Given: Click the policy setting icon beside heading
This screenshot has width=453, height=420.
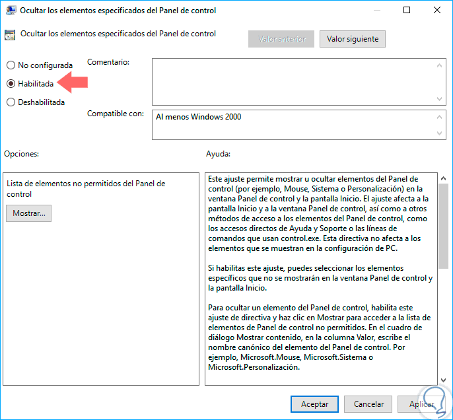Looking at the screenshot, I should click(10, 35).
